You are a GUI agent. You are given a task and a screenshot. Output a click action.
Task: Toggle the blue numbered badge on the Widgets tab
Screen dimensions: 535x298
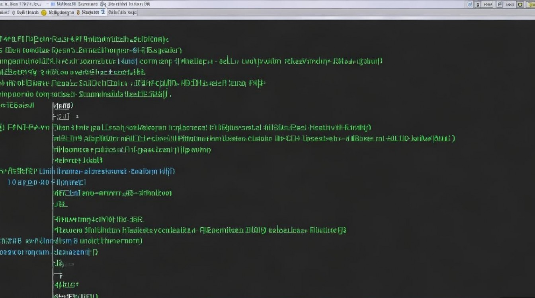click(x=102, y=12)
